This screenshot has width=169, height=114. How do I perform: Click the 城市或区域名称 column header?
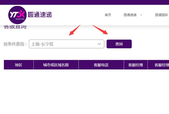[x=56, y=65]
